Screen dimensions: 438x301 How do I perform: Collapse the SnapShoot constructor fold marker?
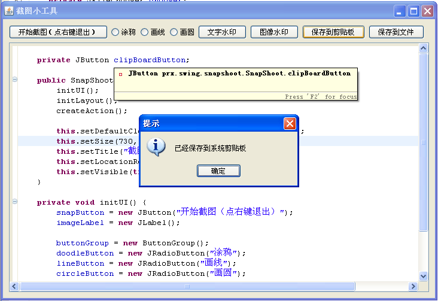15,80
